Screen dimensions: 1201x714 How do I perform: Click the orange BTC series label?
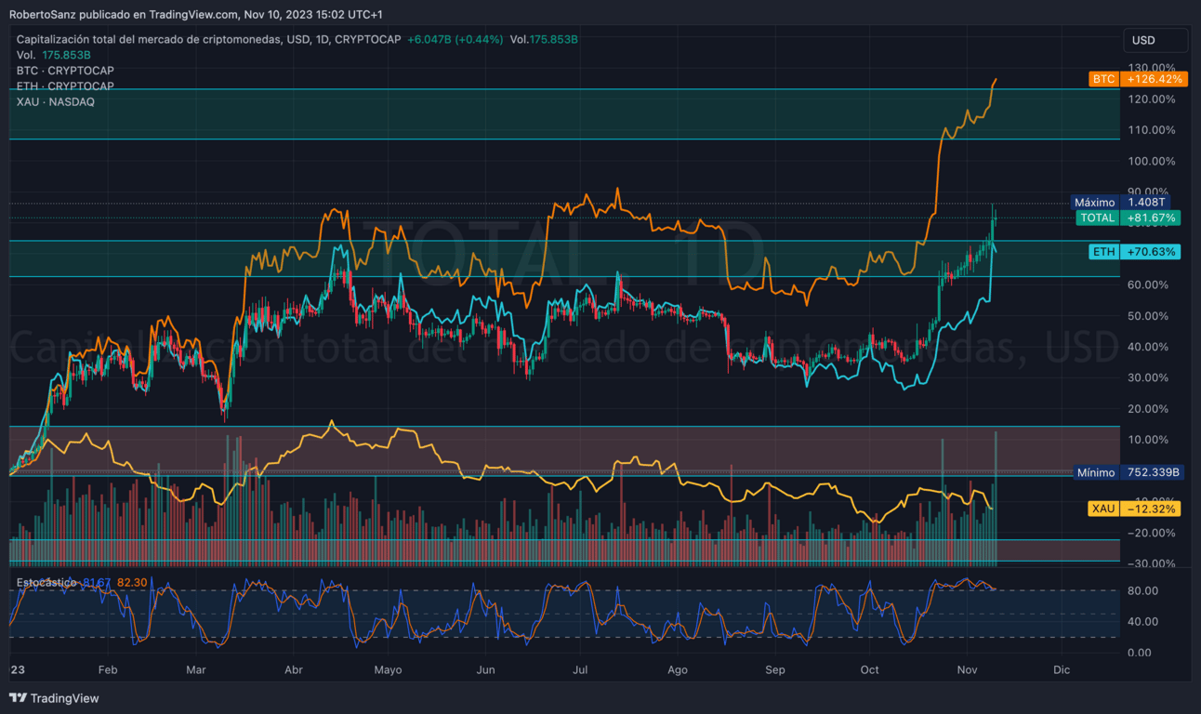click(x=1103, y=79)
